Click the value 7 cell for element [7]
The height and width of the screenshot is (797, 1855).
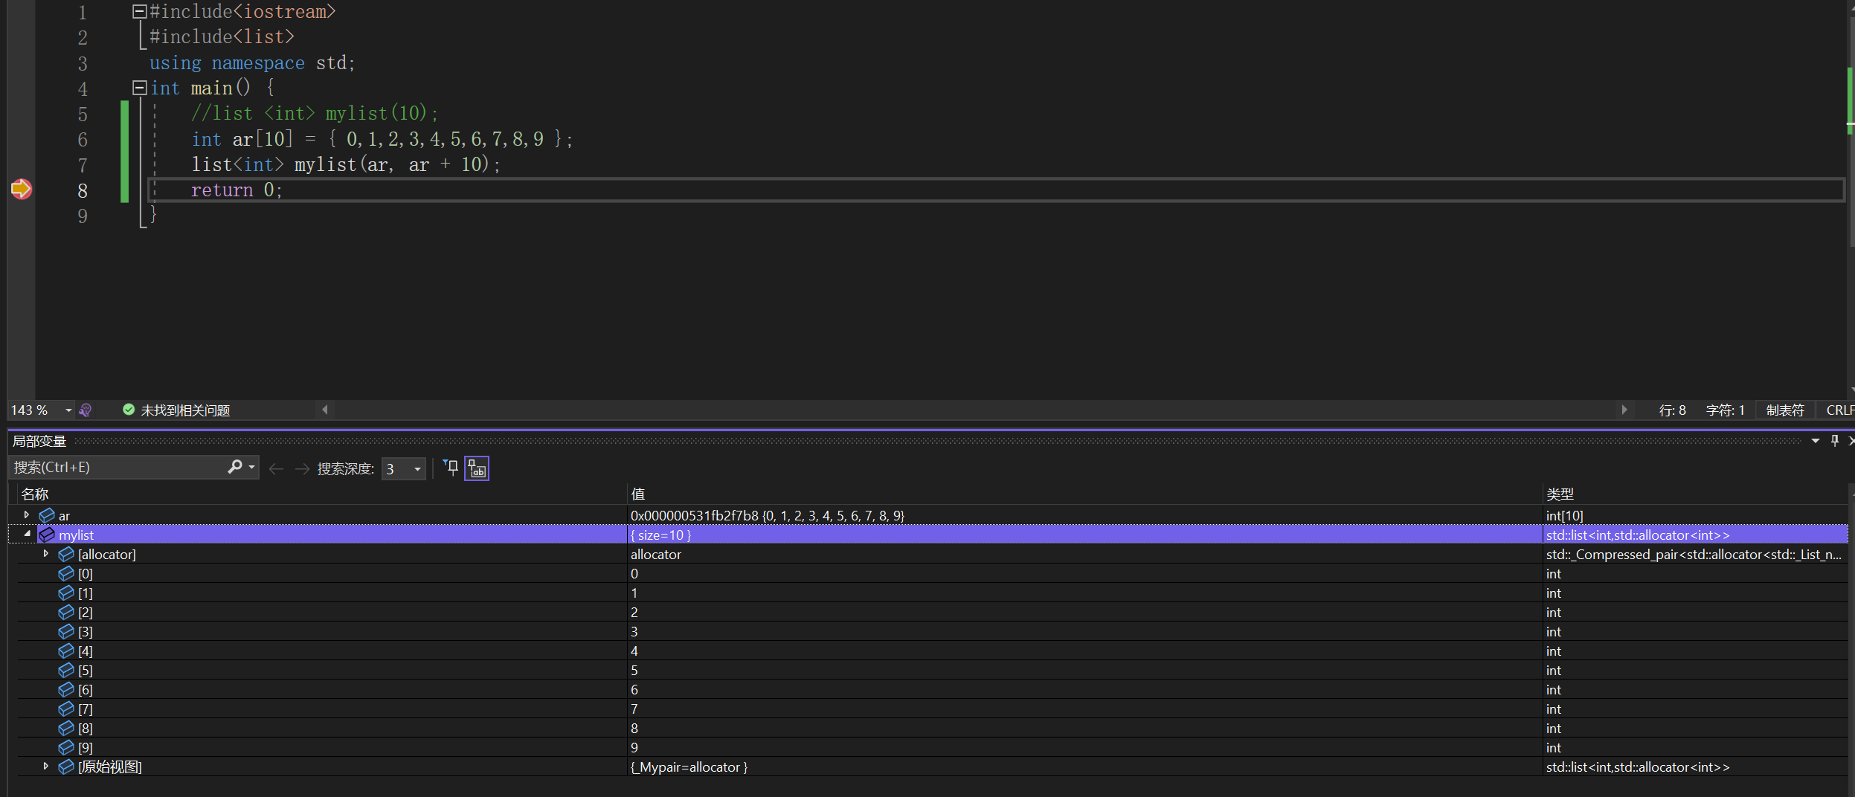coord(1084,709)
